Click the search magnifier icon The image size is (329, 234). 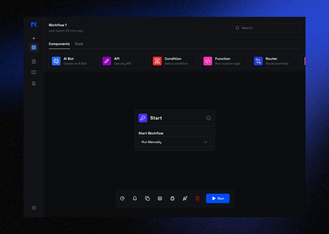(237, 28)
